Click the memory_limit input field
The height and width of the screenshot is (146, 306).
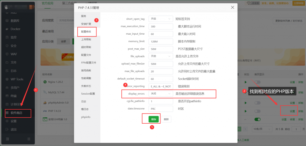pos(160,41)
